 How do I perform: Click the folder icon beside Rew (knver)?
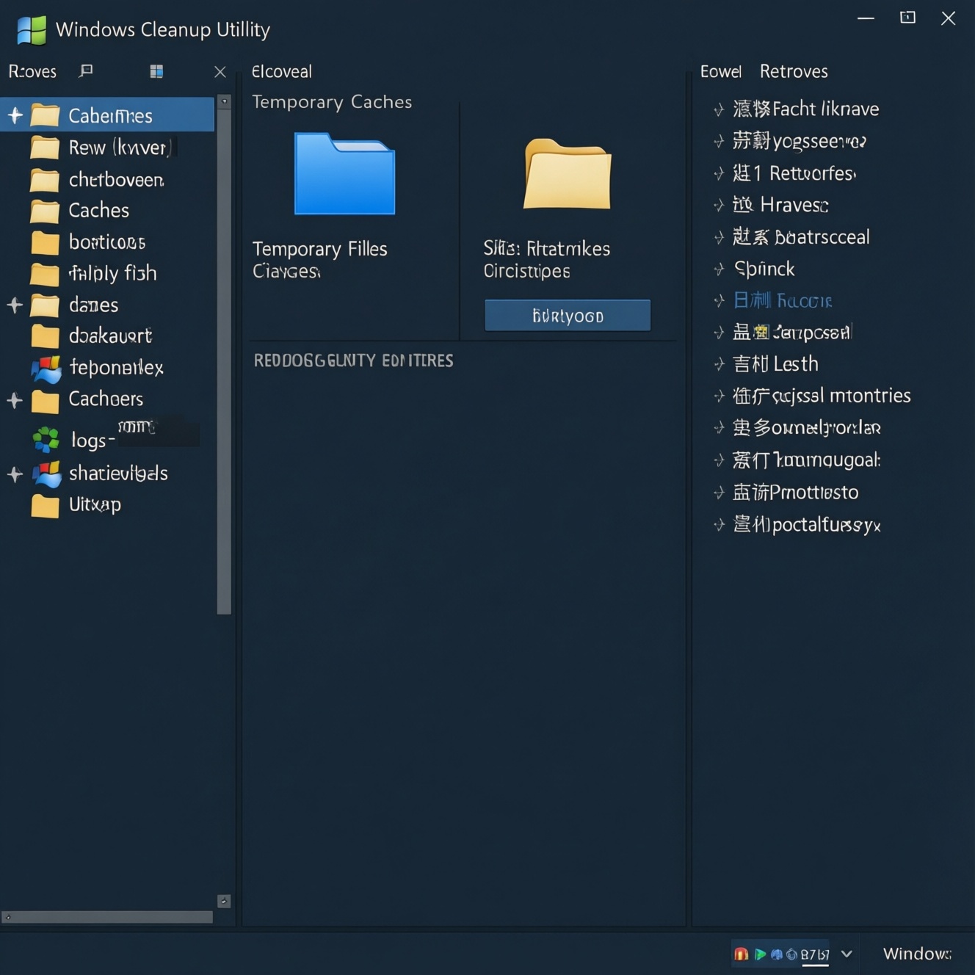[x=45, y=148]
